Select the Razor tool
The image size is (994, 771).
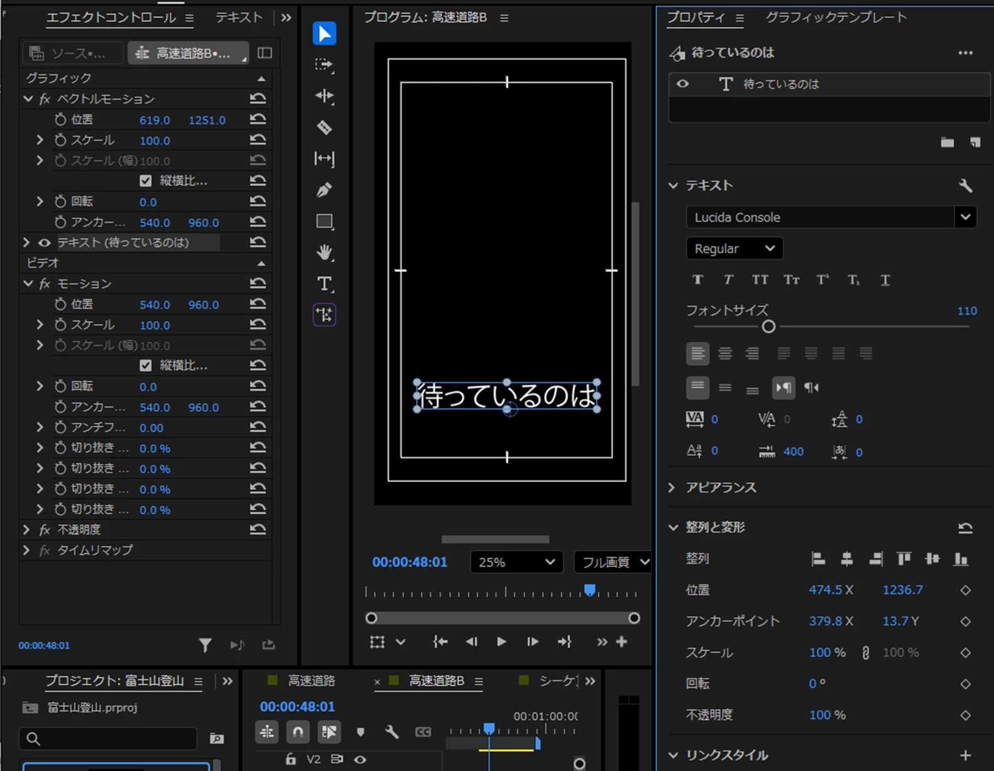tap(324, 128)
